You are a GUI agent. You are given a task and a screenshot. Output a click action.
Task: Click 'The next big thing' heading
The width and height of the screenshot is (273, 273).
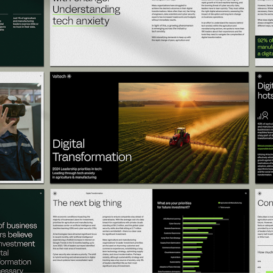coord(87,203)
